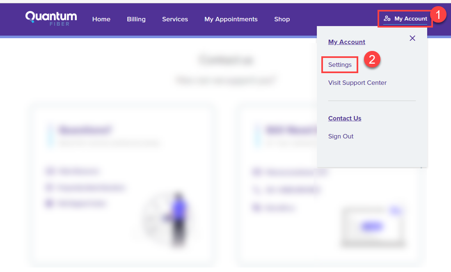The image size is (451, 272).
Task: Open the Contact Us link
Action: click(x=345, y=118)
